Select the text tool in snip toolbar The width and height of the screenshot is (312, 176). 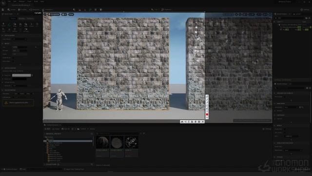[207, 111]
